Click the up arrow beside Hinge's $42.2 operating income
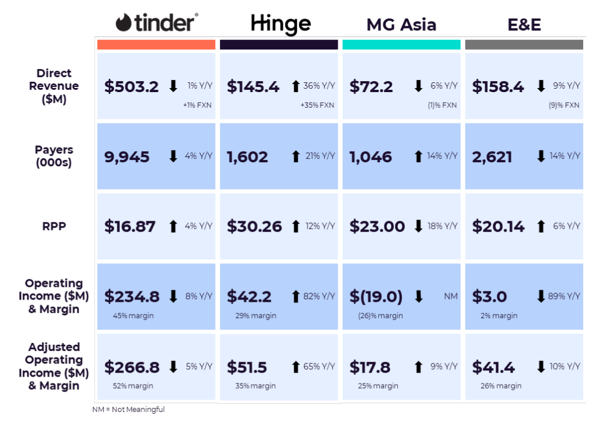The image size is (611, 427). 296,297
